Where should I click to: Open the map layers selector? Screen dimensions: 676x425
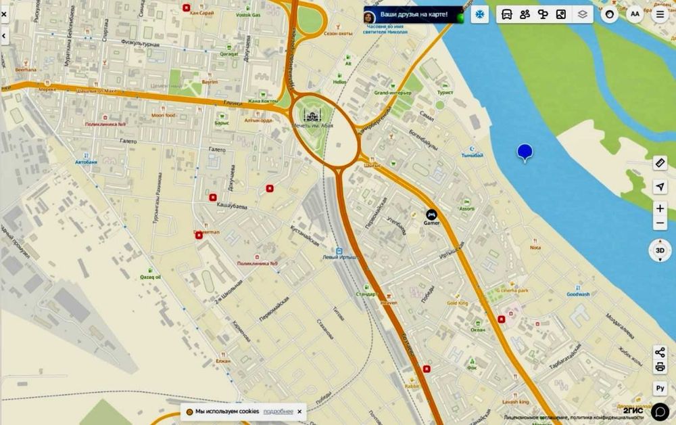coord(583,15)
